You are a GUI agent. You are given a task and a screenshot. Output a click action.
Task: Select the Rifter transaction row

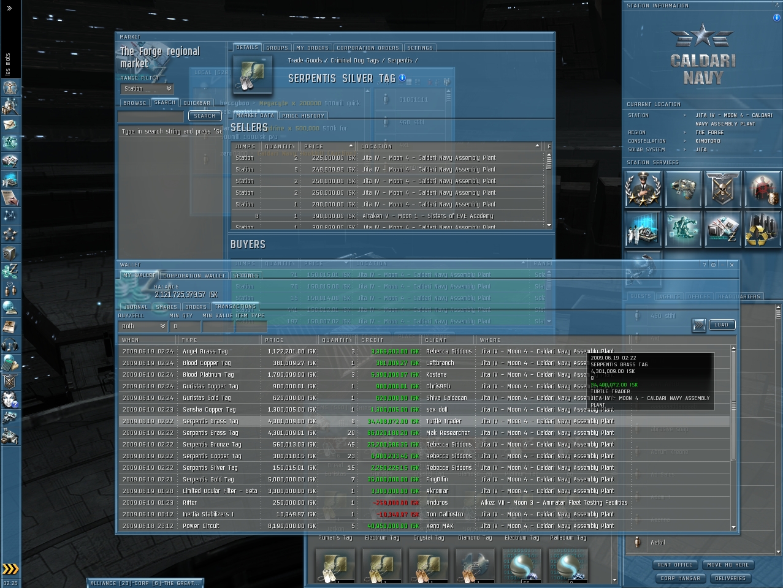(424, 503)
